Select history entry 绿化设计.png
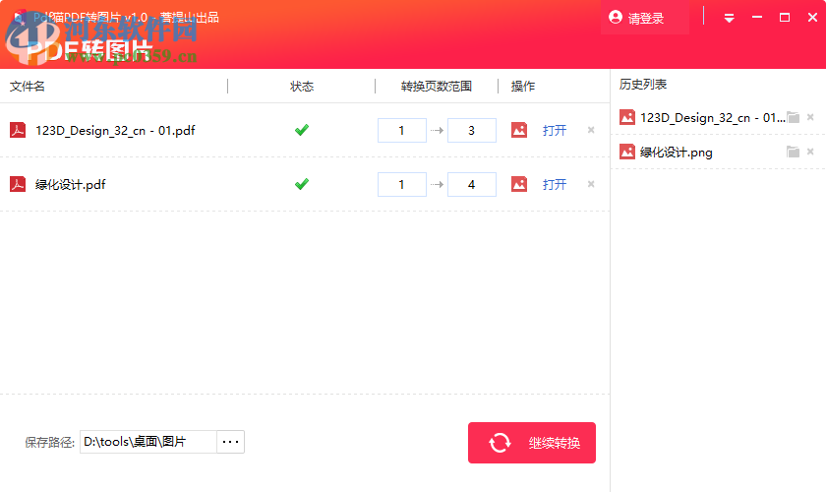Viewport: 826px width, 492px height. point(677,153)
